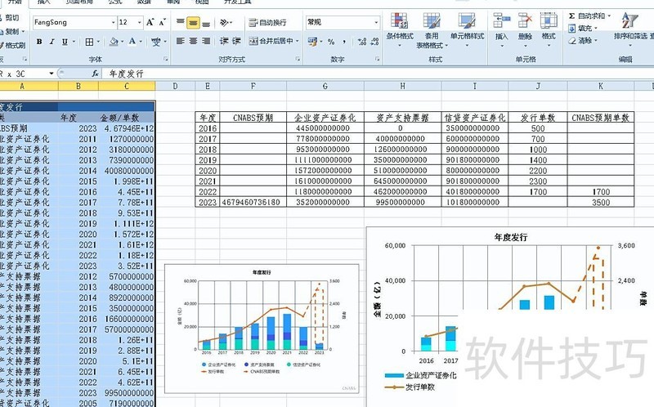Click the phonetic guide (文) icon

click(x=155, y=42)
